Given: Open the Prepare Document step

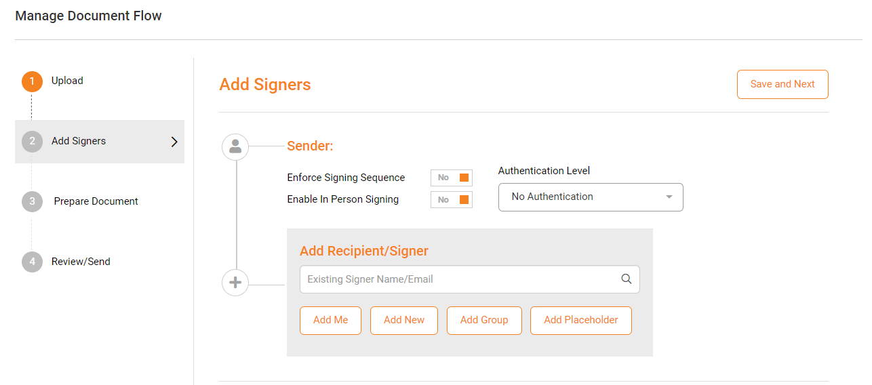Looking at the screenshot, I should click(96, 201).
